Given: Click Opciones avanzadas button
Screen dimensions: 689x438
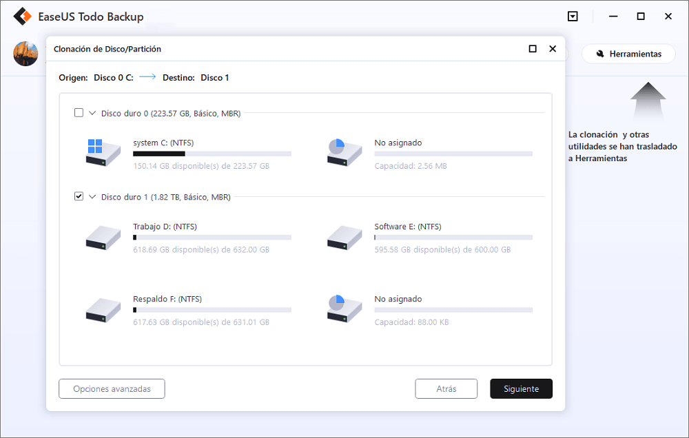Looking at the screenshot, I should pos(112,388).
